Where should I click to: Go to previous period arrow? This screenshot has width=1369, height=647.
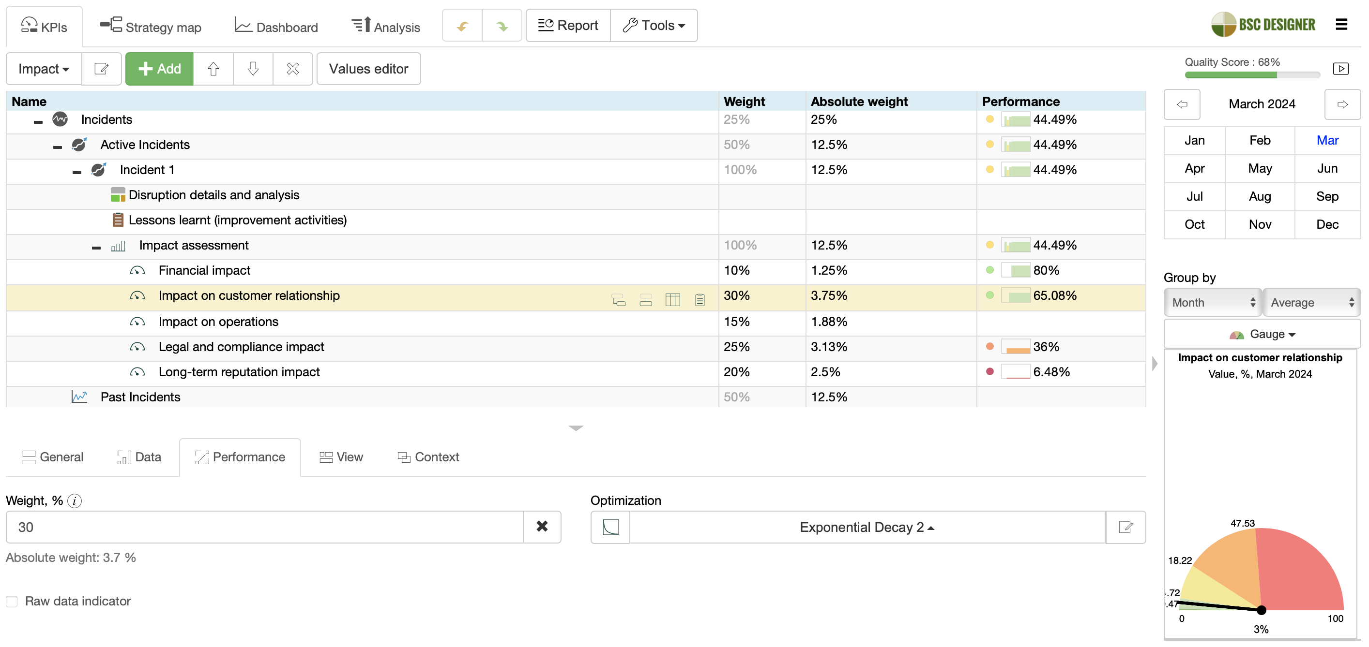click(1182, 104)
